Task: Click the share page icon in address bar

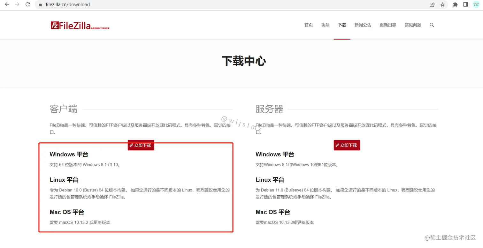Action: pyautogui.click(x=432, y=4)
